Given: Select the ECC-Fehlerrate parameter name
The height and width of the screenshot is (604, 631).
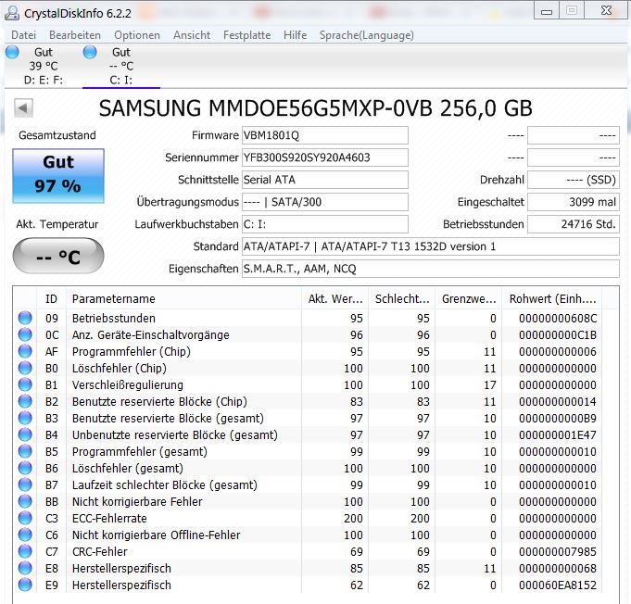Looking at the screenshot, I should (x=109, y=518).
